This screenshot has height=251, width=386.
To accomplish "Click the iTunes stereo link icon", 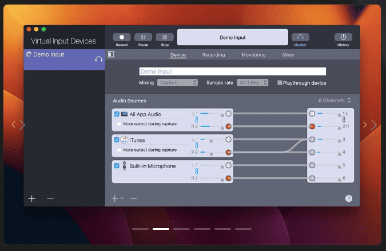I will point(197,145).
